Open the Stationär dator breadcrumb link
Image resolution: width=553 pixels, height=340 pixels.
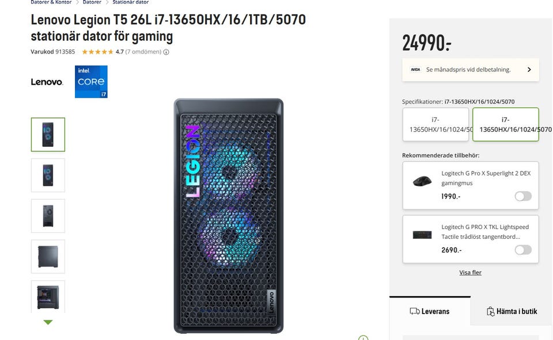pyautogui.click(x=131, y=2)
